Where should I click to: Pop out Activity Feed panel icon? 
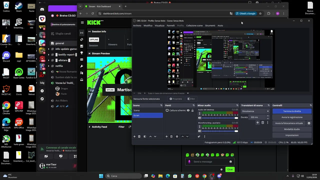point(129,127)
